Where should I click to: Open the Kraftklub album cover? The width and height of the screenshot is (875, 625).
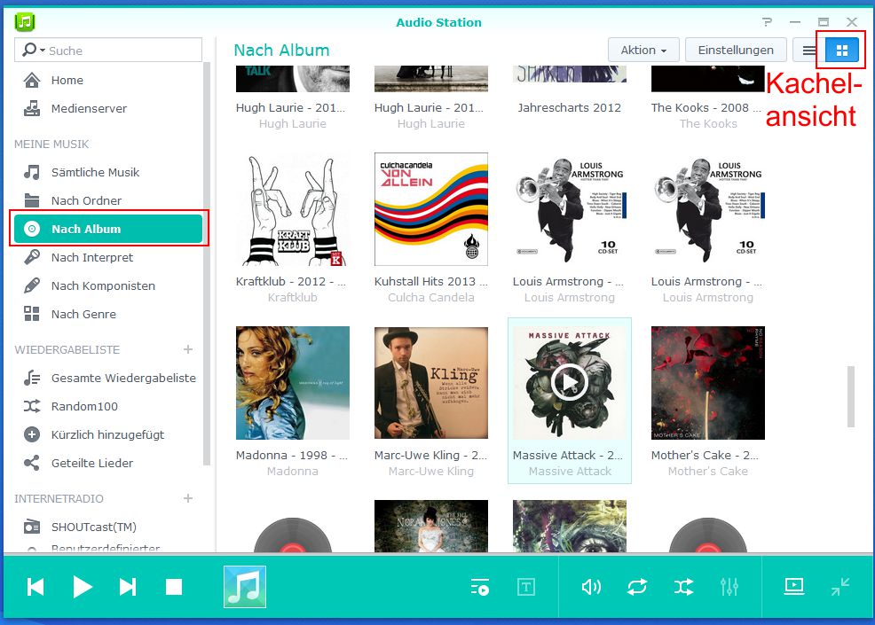pos(293,209)
